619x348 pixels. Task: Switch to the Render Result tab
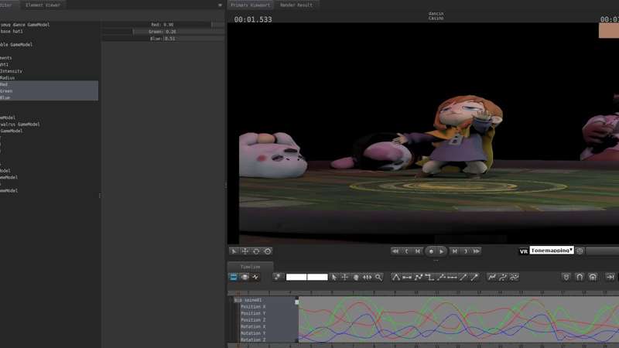(296, 5)
